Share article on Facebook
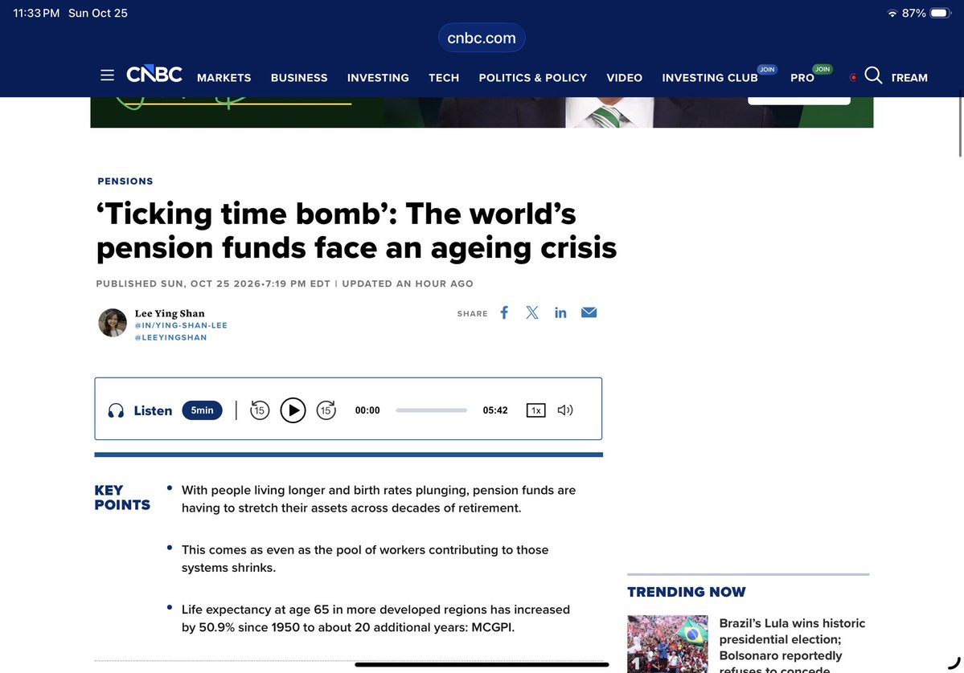964x673 pixels. [x=504, y=312]
